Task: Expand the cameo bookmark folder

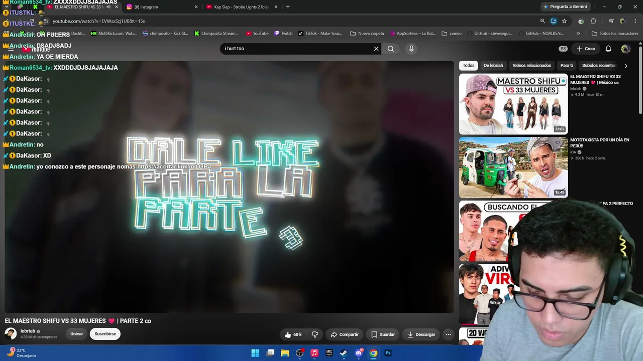Action: point(452,34)
